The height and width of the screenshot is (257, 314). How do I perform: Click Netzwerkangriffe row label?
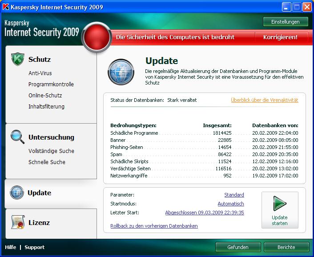coord(129,176)
